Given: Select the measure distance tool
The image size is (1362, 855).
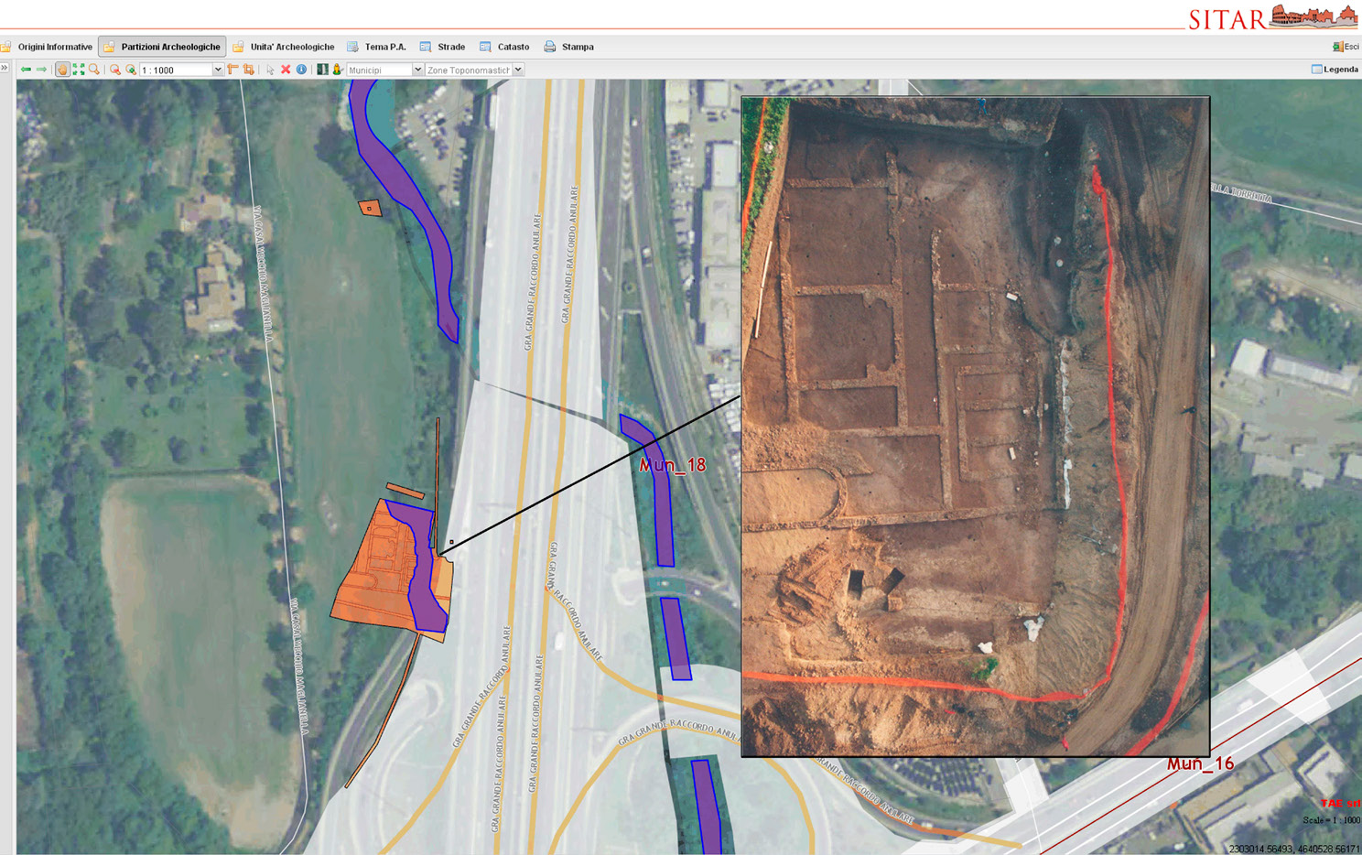Looking at the screenshot, I should (x=232, y=70).
